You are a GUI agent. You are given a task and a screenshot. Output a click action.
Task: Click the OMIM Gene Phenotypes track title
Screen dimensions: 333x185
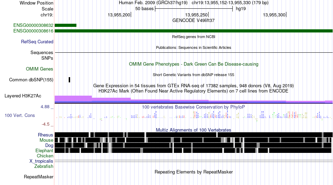[193, 64]
